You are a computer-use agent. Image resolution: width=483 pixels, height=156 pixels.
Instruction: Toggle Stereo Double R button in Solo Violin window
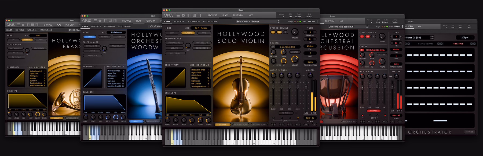point(285,32)
